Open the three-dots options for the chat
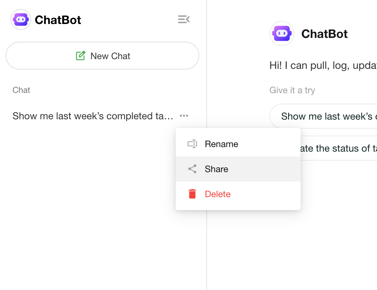 coord(184,116)
